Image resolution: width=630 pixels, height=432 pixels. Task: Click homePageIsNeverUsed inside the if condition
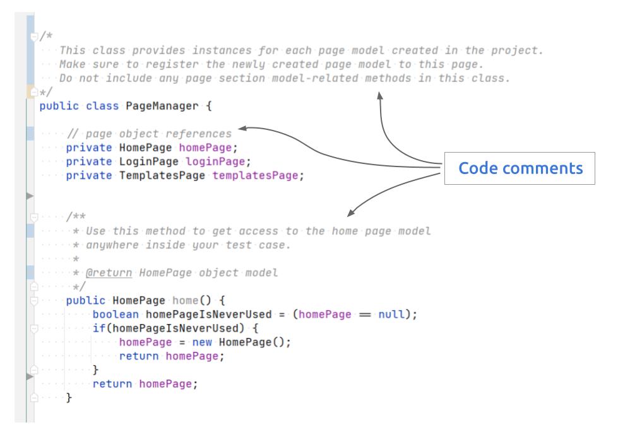[175, 329]
